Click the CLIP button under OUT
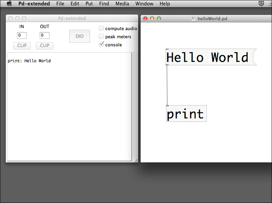 coord(45,46)
